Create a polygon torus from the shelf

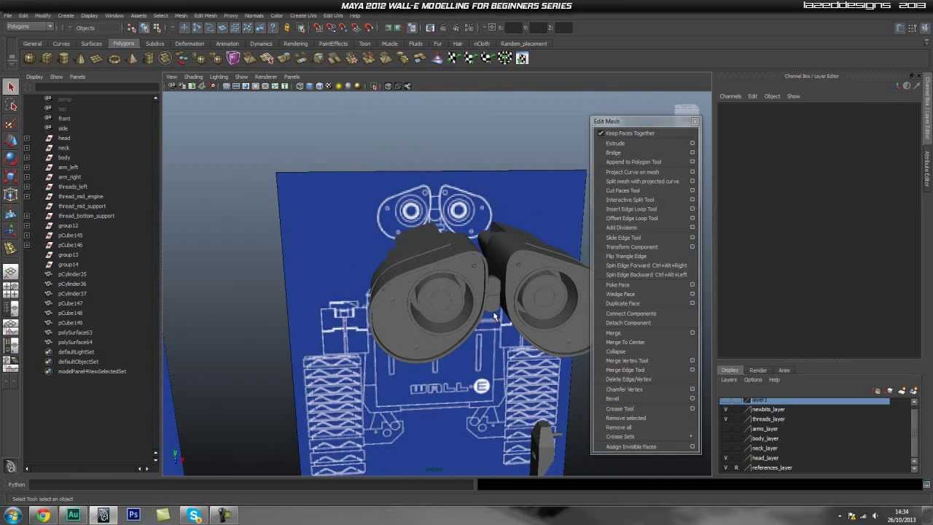pyautogui.click(x=114, y=58)
